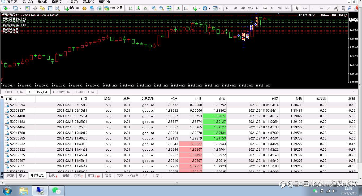Switch to the USDJPY,H4 chart tab

point(61,92)
